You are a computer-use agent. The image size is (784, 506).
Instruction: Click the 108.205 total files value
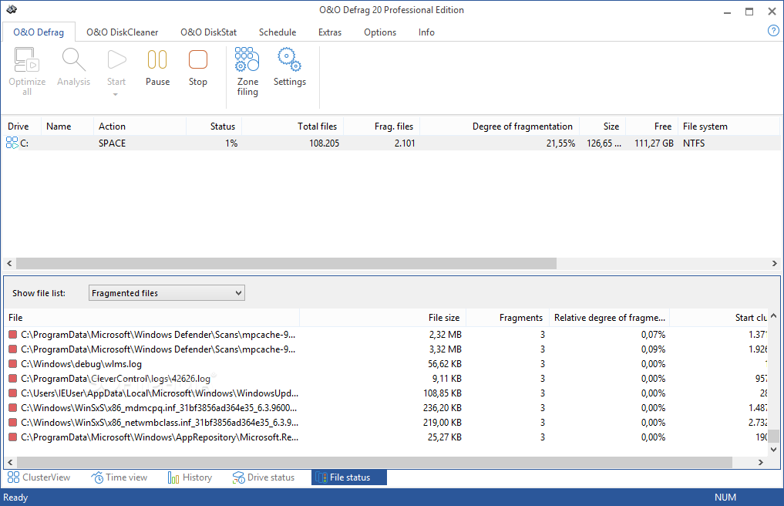click(324, 143)
